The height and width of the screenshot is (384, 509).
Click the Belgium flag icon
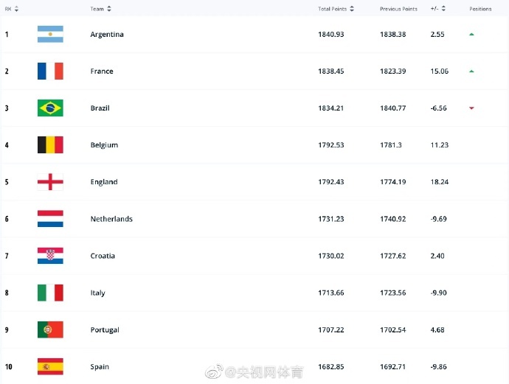coord(50,145)
